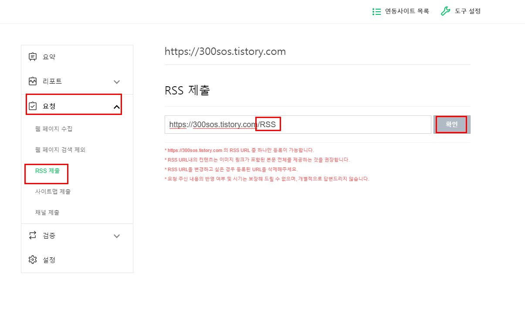This screenshot has height=324, width=525.
Task: Open the 연동사이트 목록 list icon
Action: [x=377, y=11]
